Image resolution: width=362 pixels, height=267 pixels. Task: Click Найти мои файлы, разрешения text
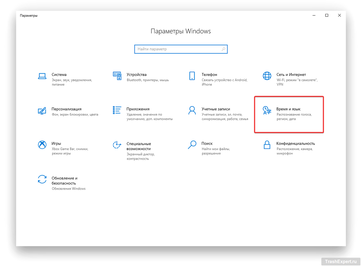tap(216, 151)
